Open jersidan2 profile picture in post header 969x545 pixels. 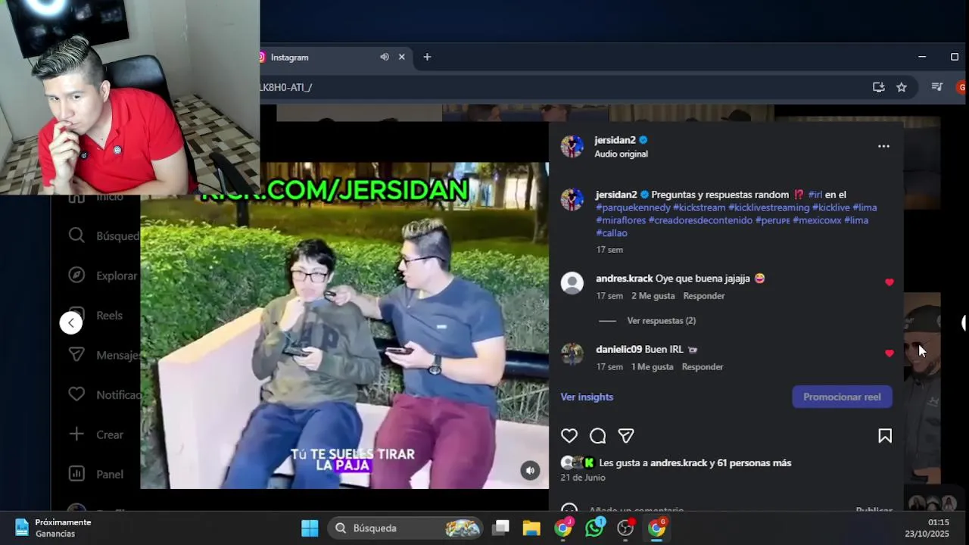point(572,146)
